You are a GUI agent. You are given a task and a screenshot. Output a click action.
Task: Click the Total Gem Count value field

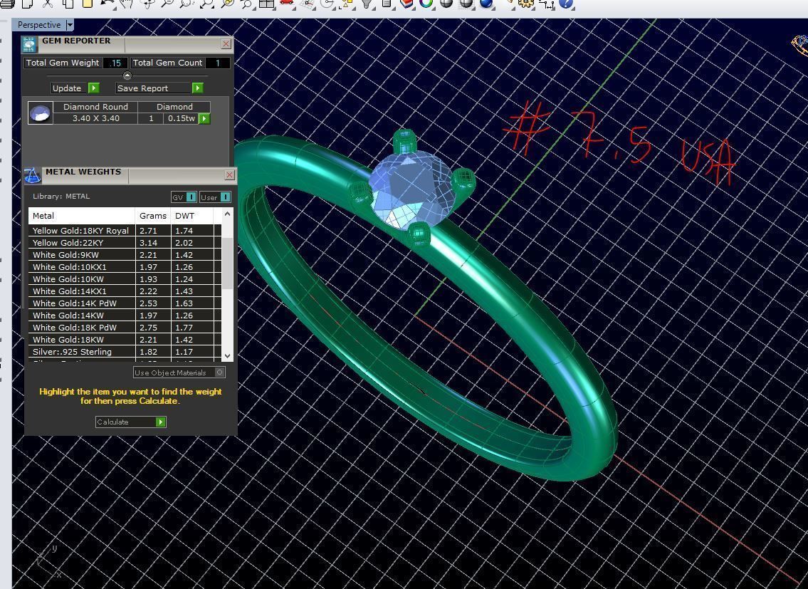click(x=218, y=63)
